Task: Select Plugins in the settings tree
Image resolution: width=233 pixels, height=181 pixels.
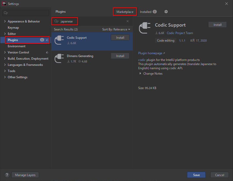Action: tap(26, 40)
